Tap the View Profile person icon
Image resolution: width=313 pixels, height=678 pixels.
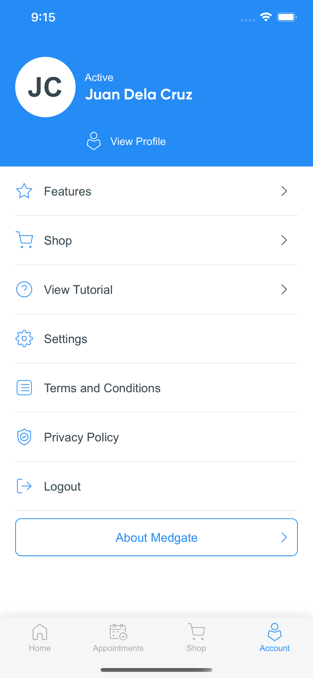tap(94, 141)
